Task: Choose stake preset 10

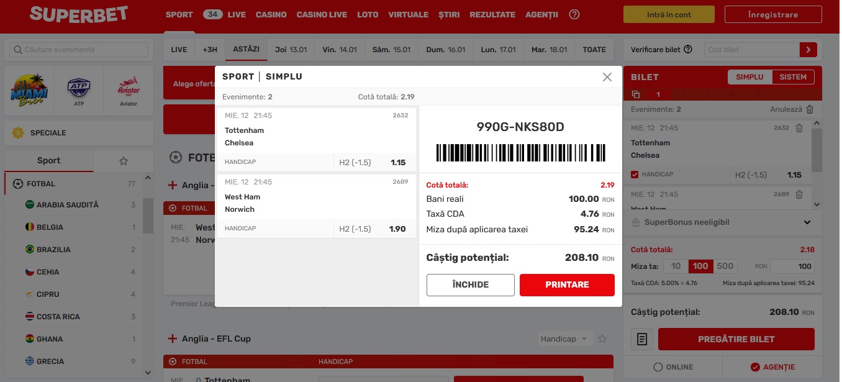Action: (676, 266)
